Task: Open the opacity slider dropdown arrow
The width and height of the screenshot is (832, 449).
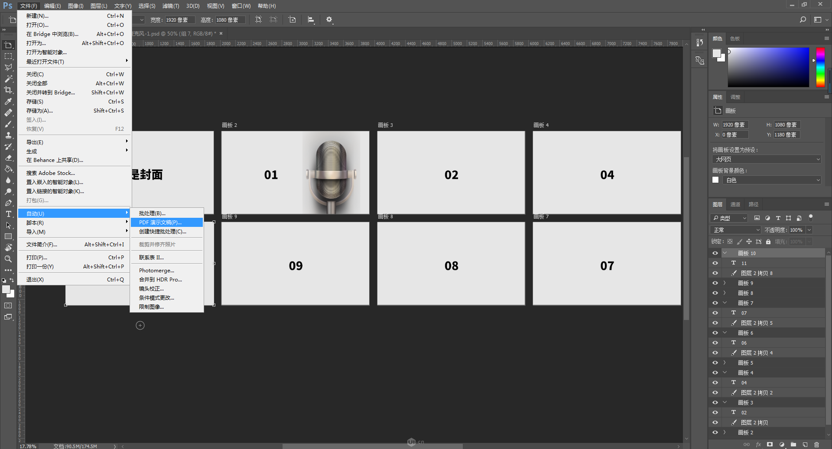Action: pyautogui.click(x=809, y=230)
